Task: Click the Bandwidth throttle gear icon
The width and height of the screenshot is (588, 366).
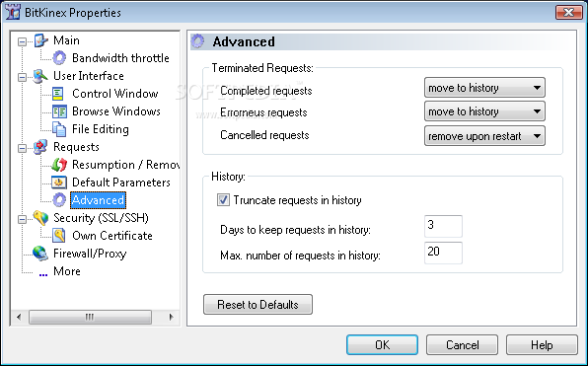Action: point(59,58)
